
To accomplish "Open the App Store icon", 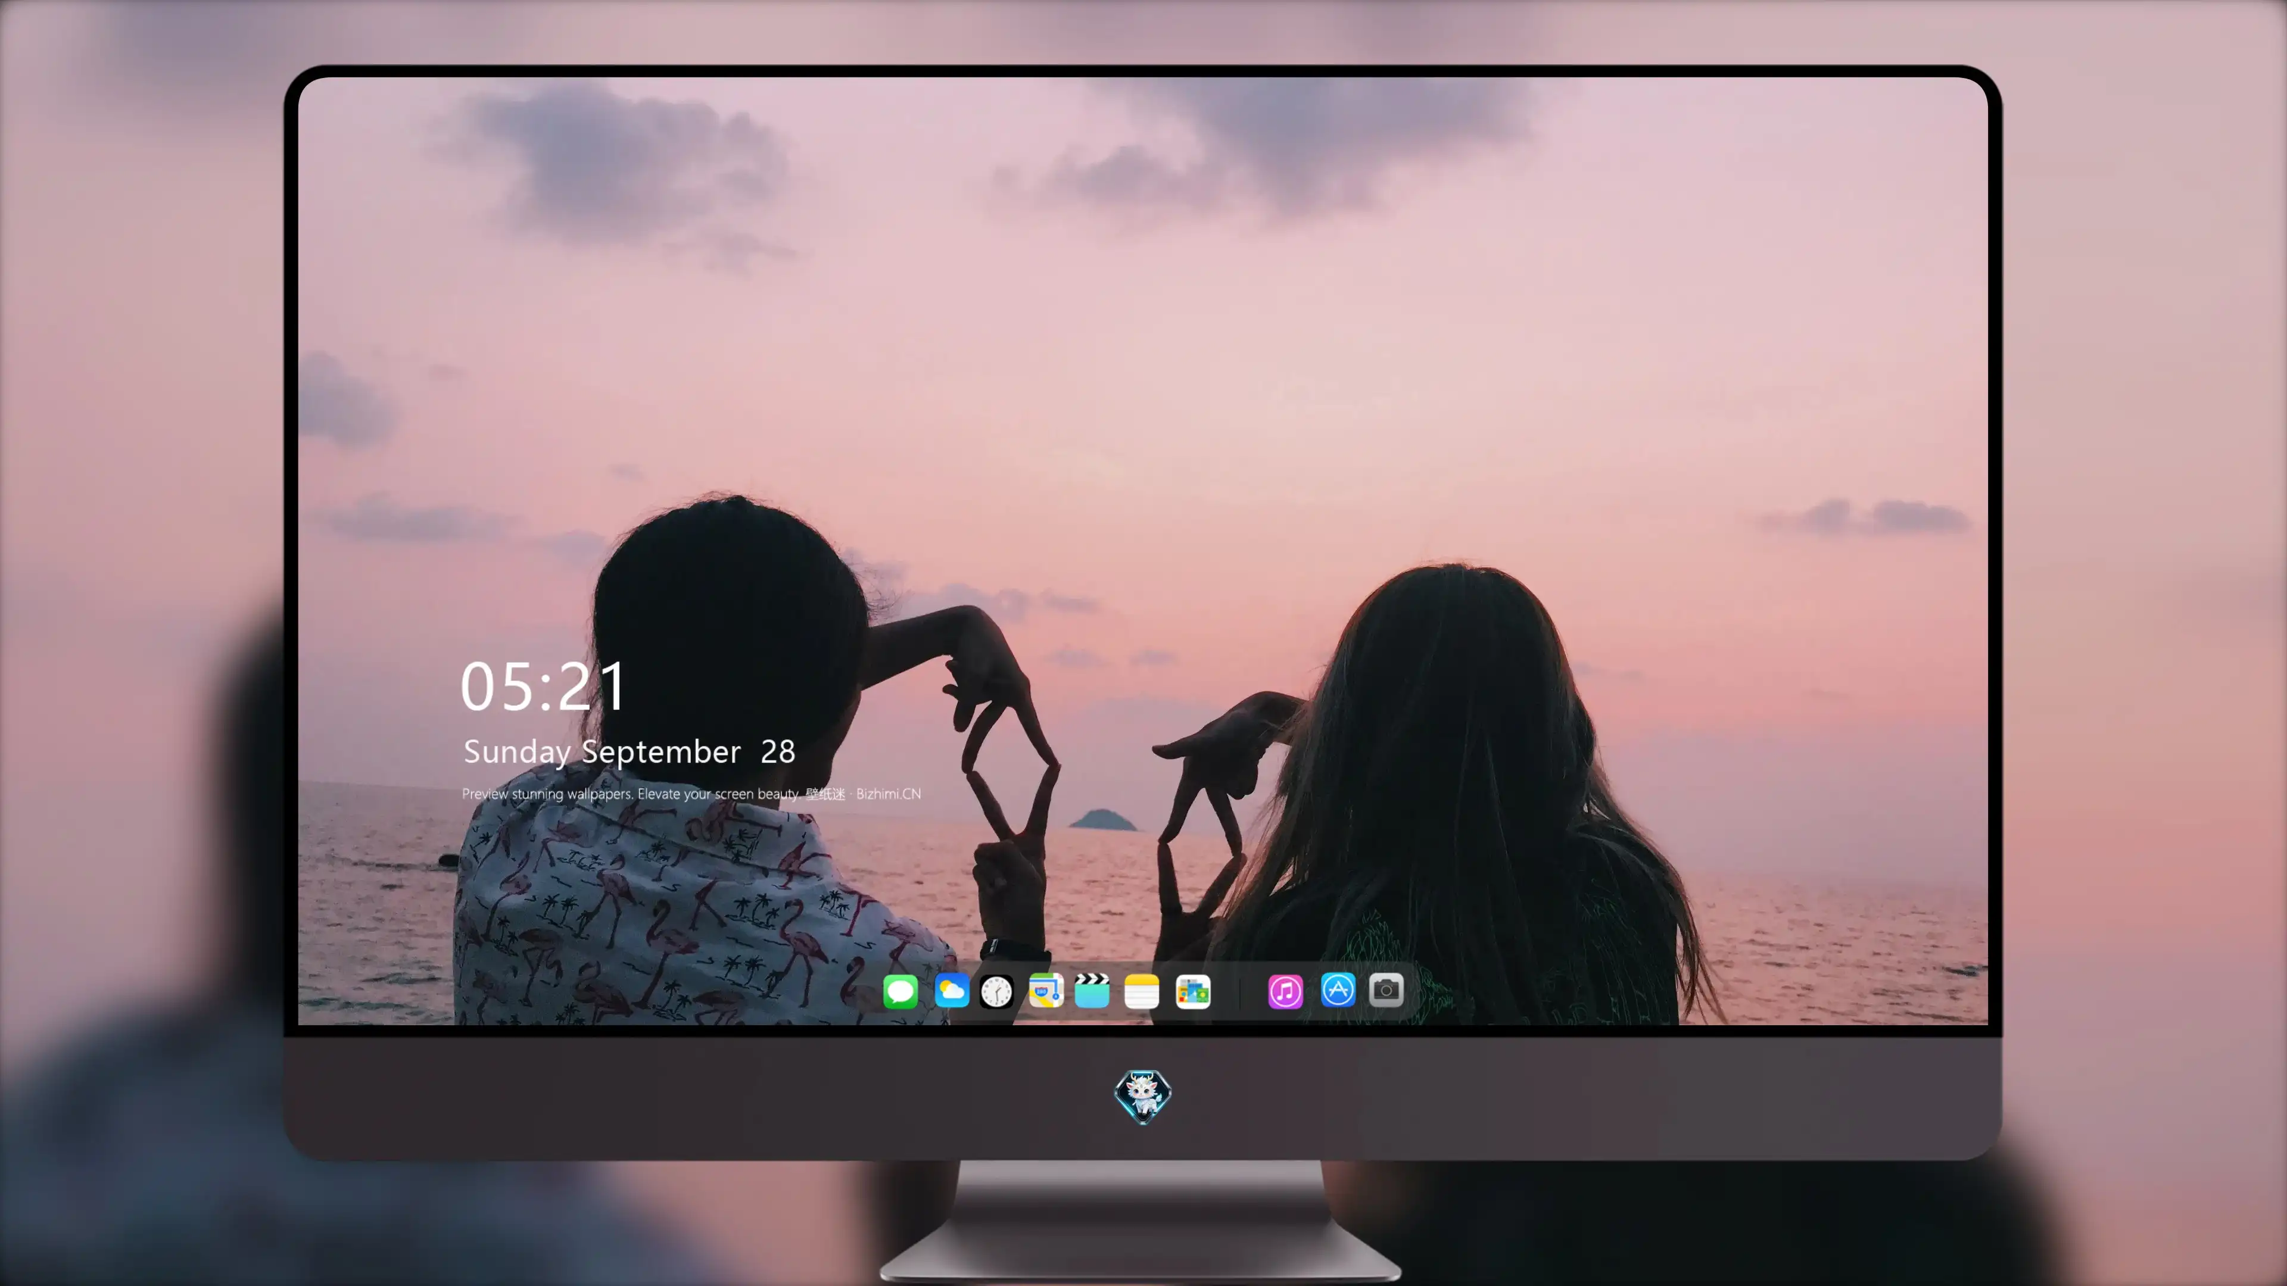I will 1338,990.
